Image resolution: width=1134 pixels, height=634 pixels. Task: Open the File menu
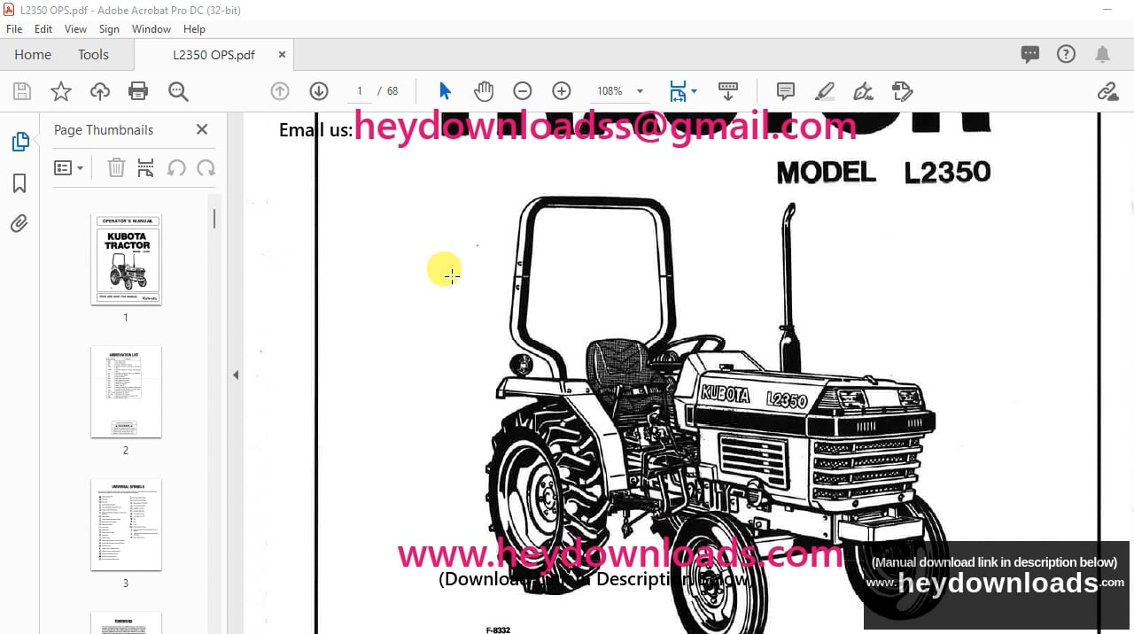point(14,29)
